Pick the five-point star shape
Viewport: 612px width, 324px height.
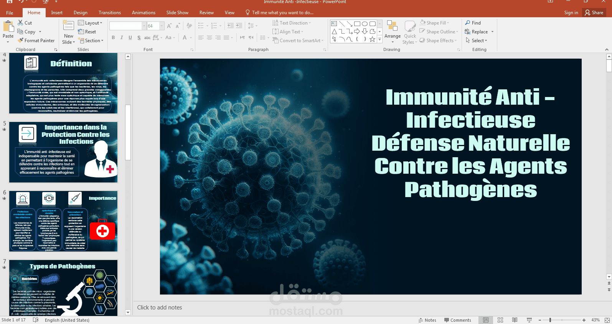coord(372,39)
